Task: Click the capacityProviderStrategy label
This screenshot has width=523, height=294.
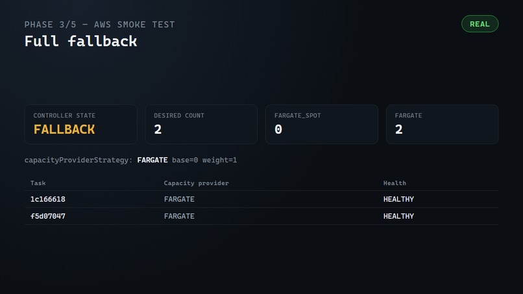Action: click(x=79, y=160)
